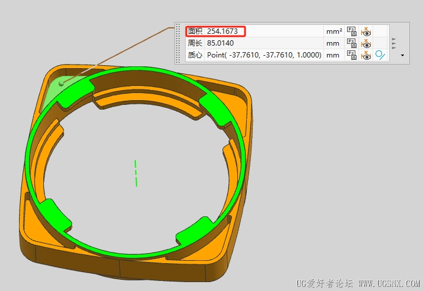Pick the green measurement point on the corner face
The width and height of the screenshot is (423, 291).
61,84
